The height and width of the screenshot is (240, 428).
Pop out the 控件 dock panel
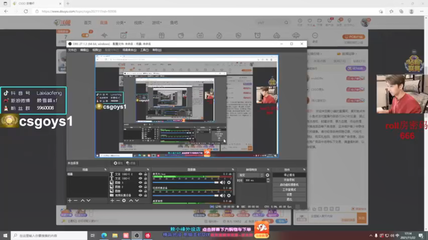coord(304,170)
